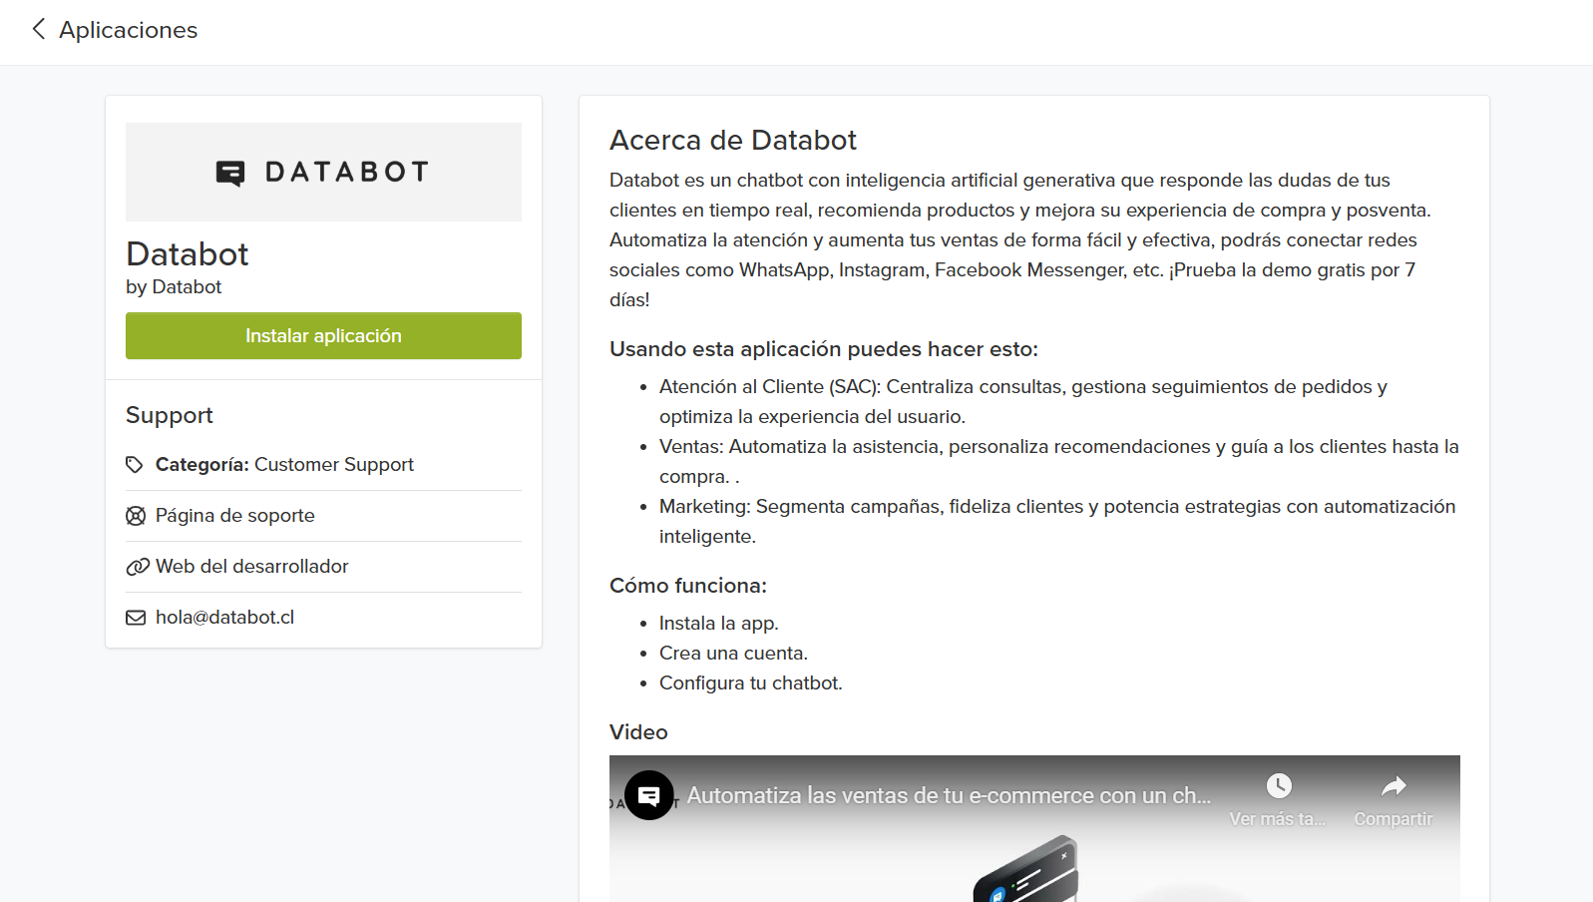Click the Databot logo banner
The height and width of the screenshot is (902, 1593).
(x=323, y=172)
